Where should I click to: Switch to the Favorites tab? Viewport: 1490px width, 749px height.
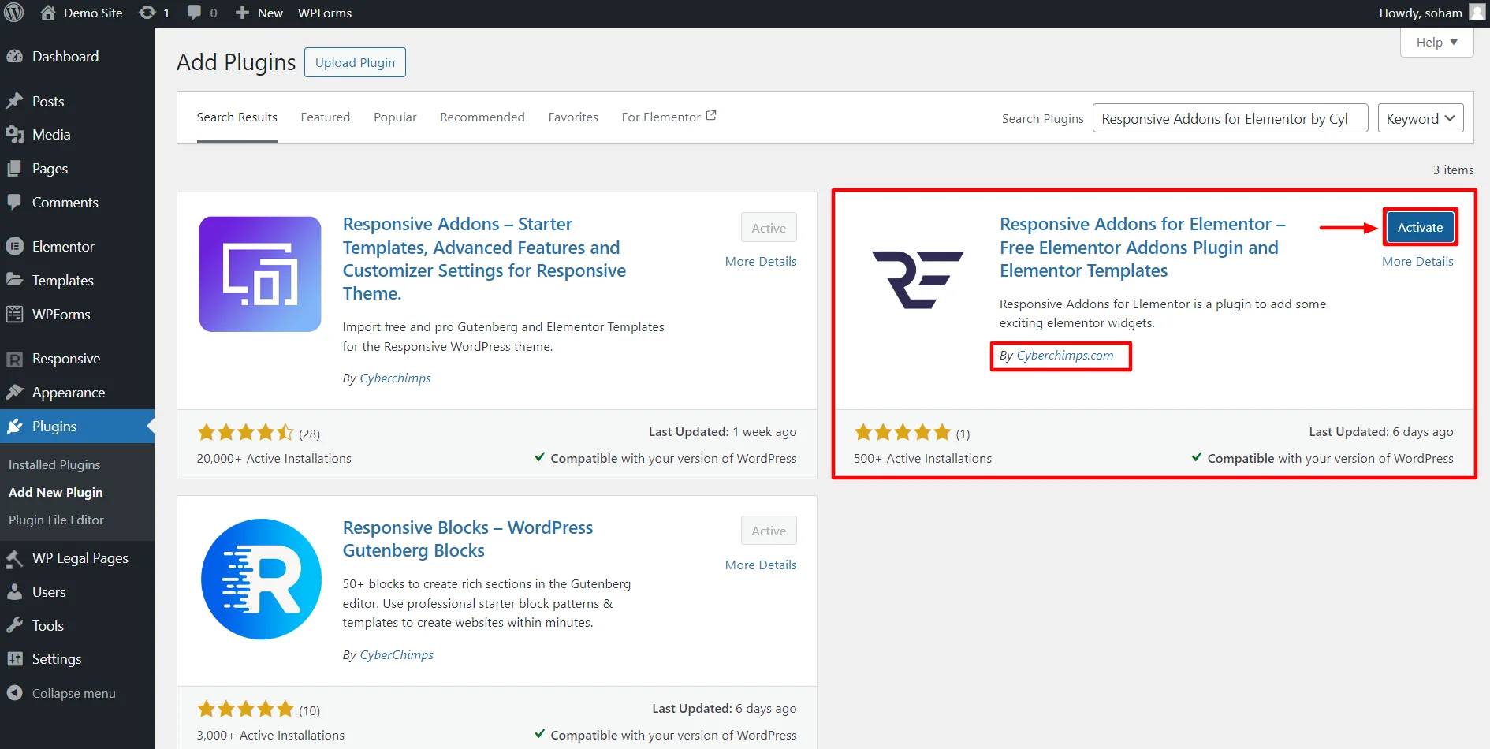[x=573, y=117]
